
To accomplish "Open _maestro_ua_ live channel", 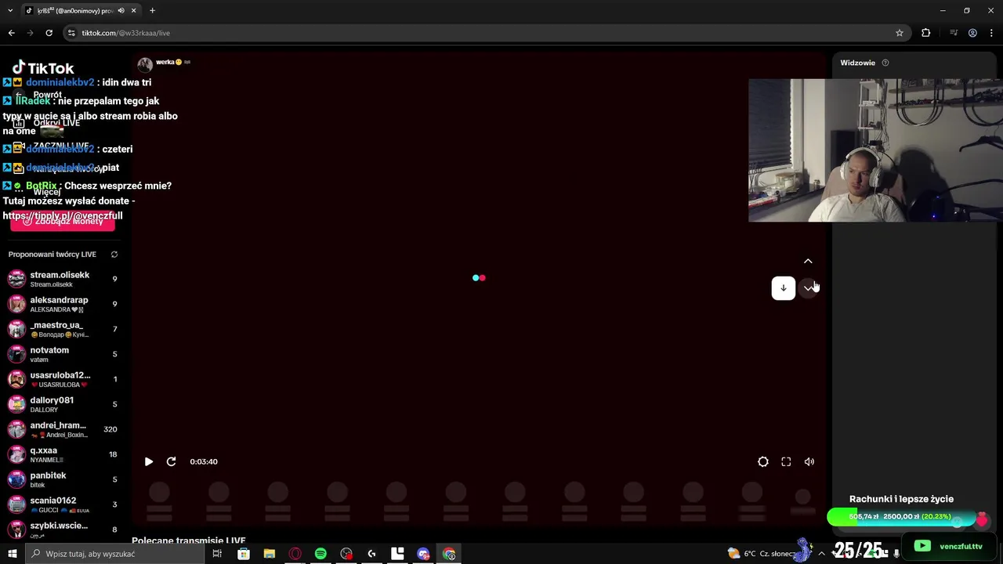I will click(63, 329).
